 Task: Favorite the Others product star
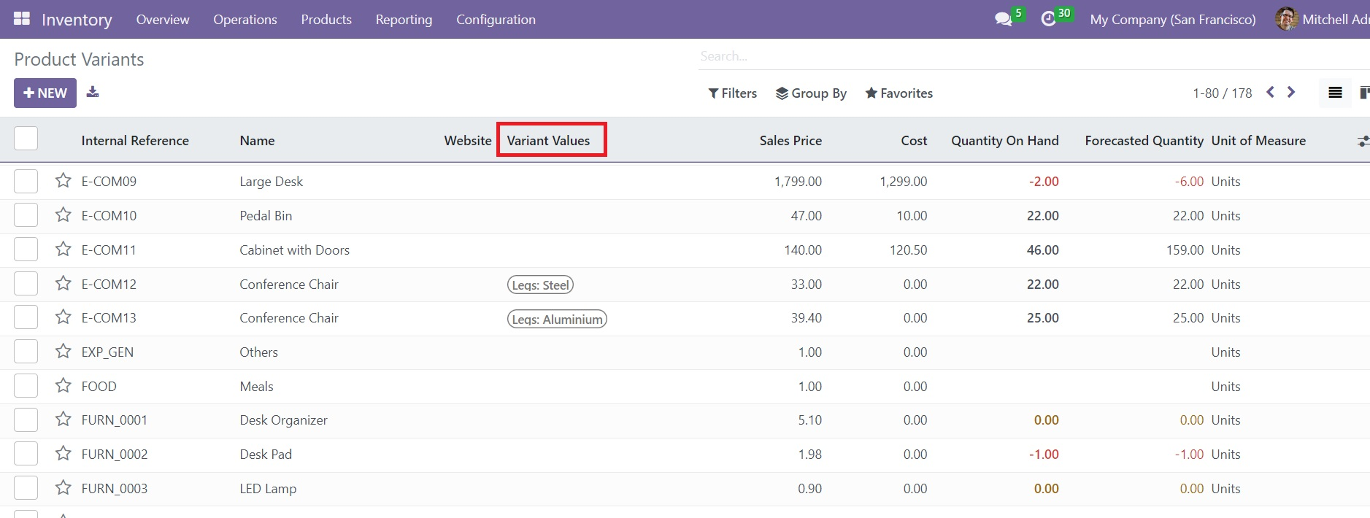coord(64,352)
